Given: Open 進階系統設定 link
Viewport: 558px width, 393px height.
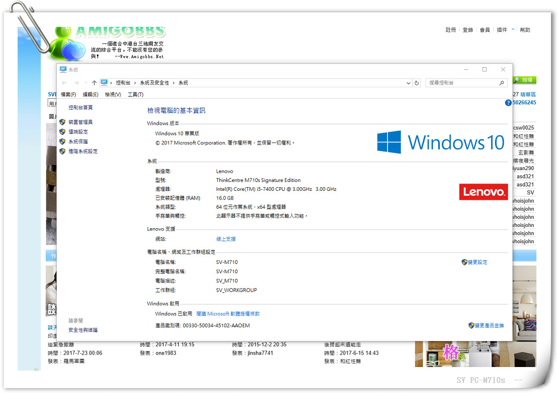Looking at the screenshot, I should (83, 151).
